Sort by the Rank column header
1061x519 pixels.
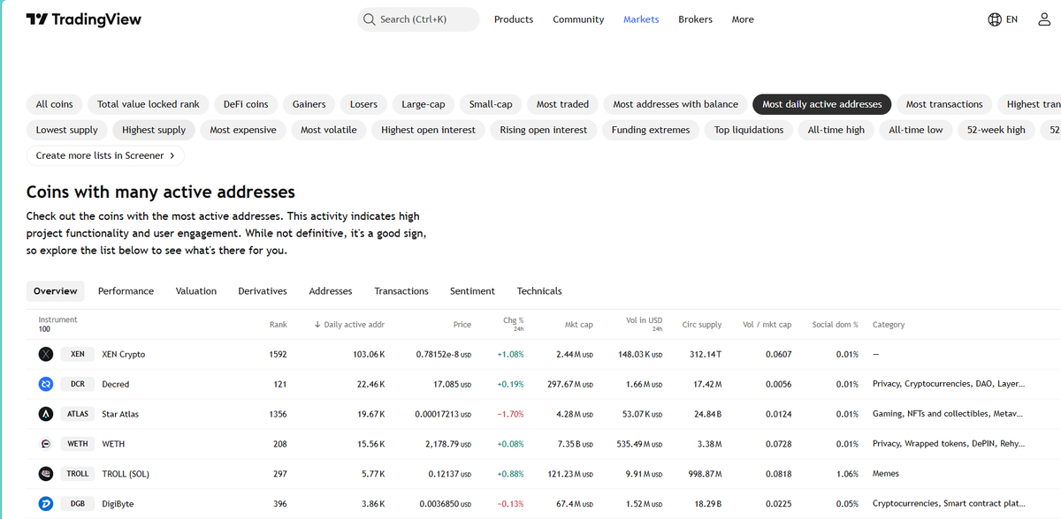pos(278,325)
